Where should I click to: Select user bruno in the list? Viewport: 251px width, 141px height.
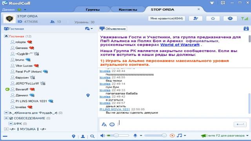20,60
